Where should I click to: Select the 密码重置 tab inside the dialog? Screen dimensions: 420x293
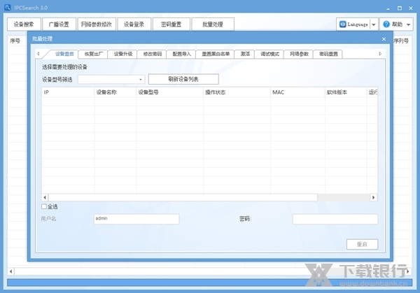pos(328,54)
